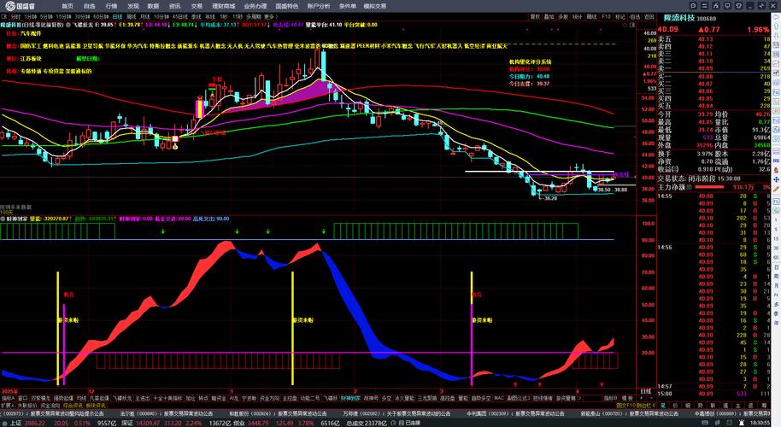Open the 指标A tab
Image resolution: width=781 pixels, height=427 pixels.
(8, 398)
